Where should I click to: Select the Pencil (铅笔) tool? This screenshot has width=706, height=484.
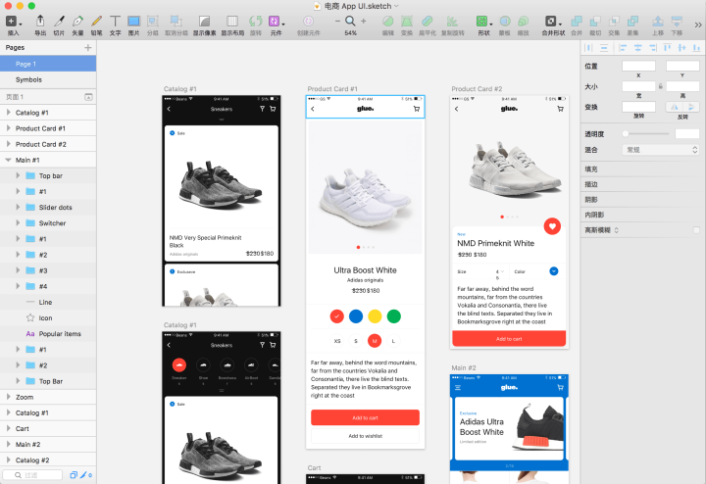[96, 22]
